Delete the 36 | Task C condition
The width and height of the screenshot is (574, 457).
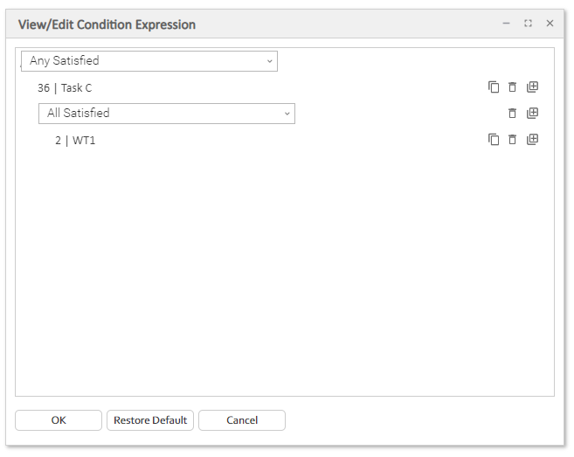coord(513,87)
